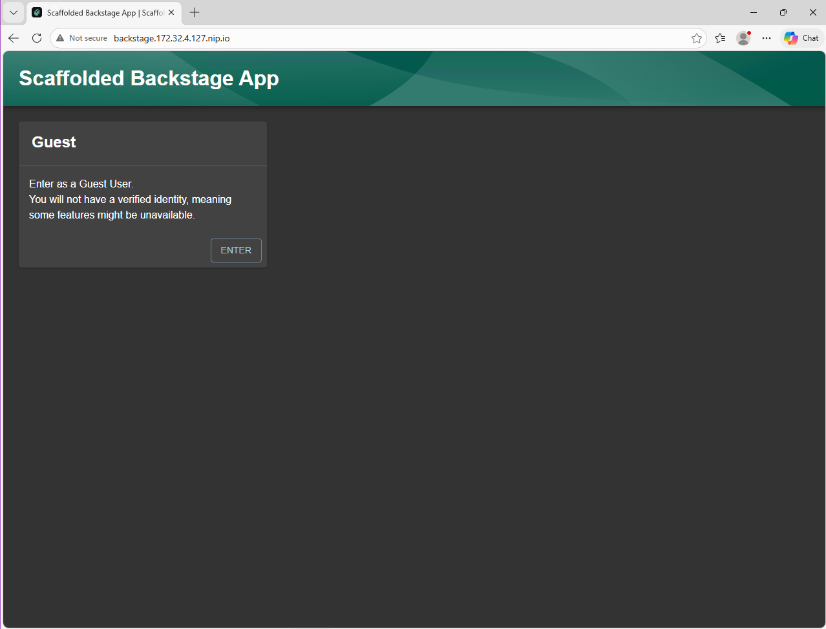Open a new browser tab
This screenshot has height=629, width=826.
pyautogui.click(x=195, y=12)
